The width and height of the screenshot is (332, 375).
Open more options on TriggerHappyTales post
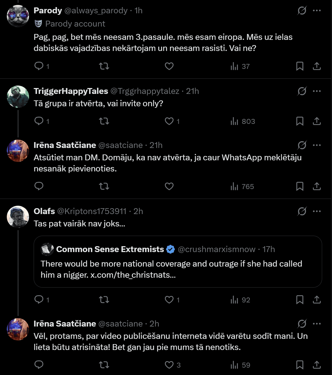(x=317, y=91)
